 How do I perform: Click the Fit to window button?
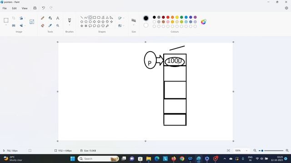click(x=228, y=151)
